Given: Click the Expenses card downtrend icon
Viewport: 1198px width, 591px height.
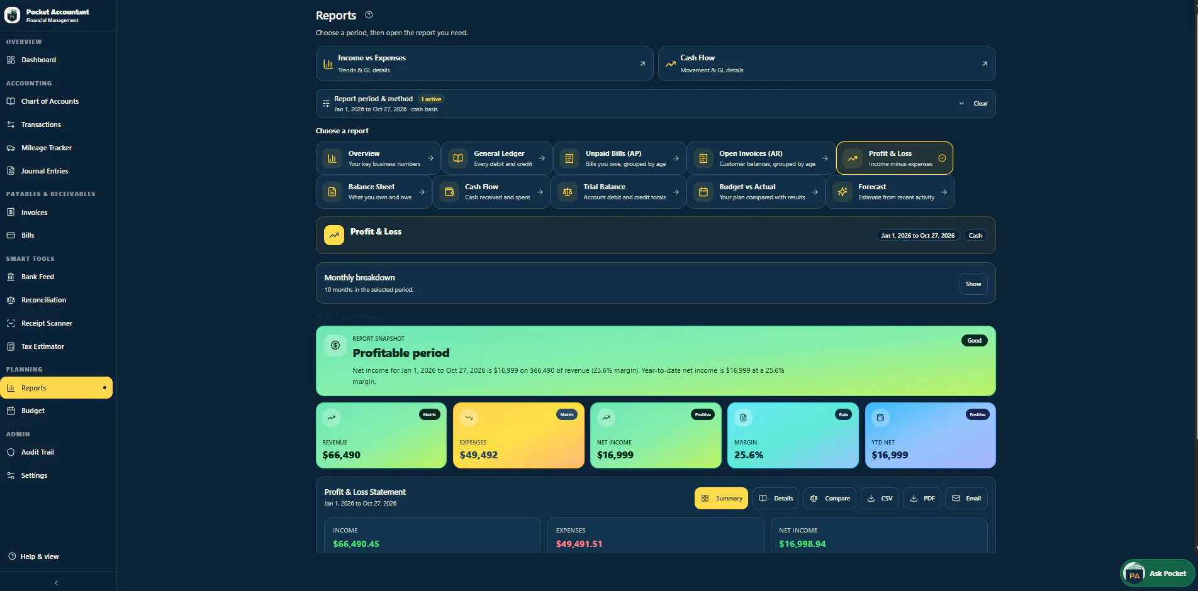Looking at the screenshot, I should (x=469, y=417).
